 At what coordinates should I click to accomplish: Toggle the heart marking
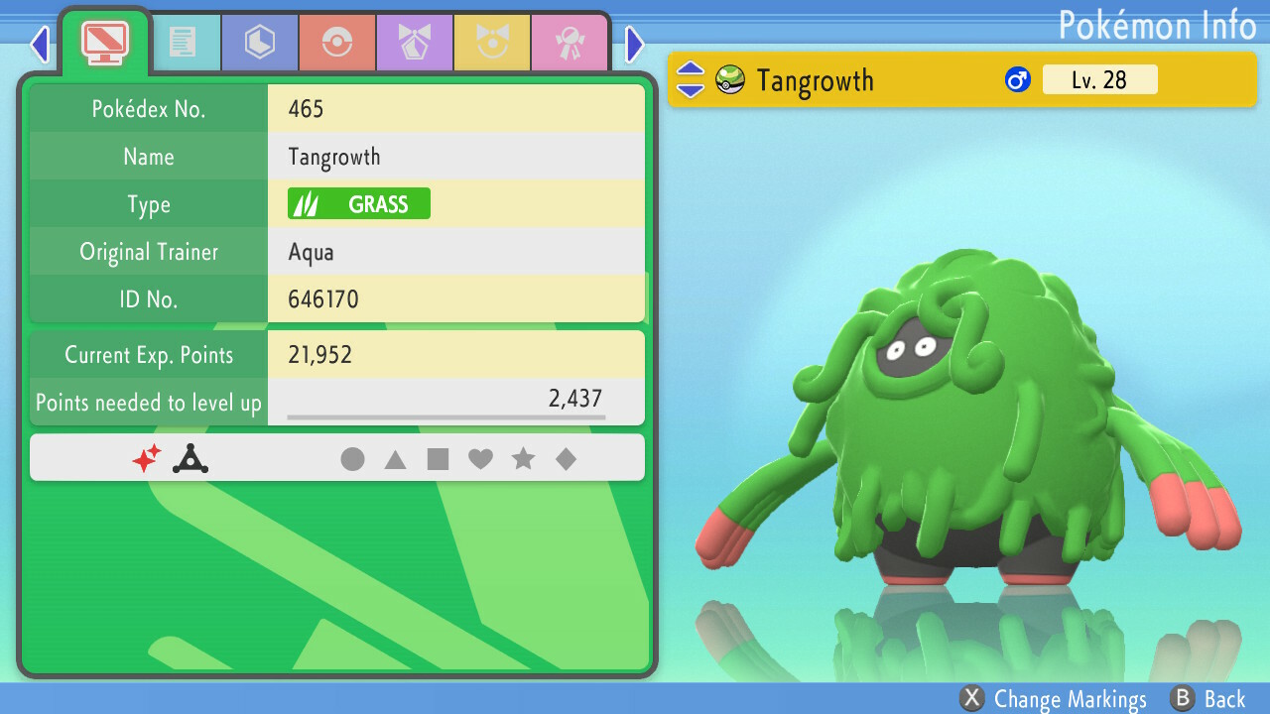coord(480,459)
